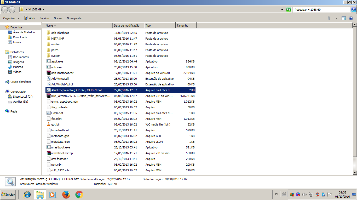Click the file list scroll up arrow
Viewport: 357px width, 200px height.
[355, 25]
